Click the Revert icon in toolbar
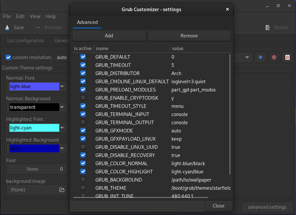 point(268,28)
